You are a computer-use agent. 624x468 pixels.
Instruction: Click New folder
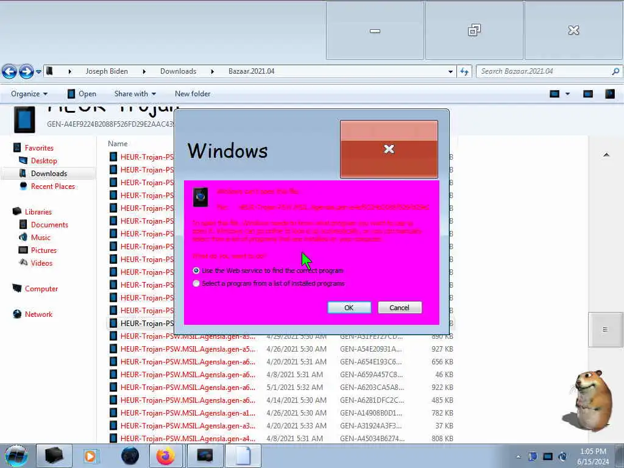point(193,94)
